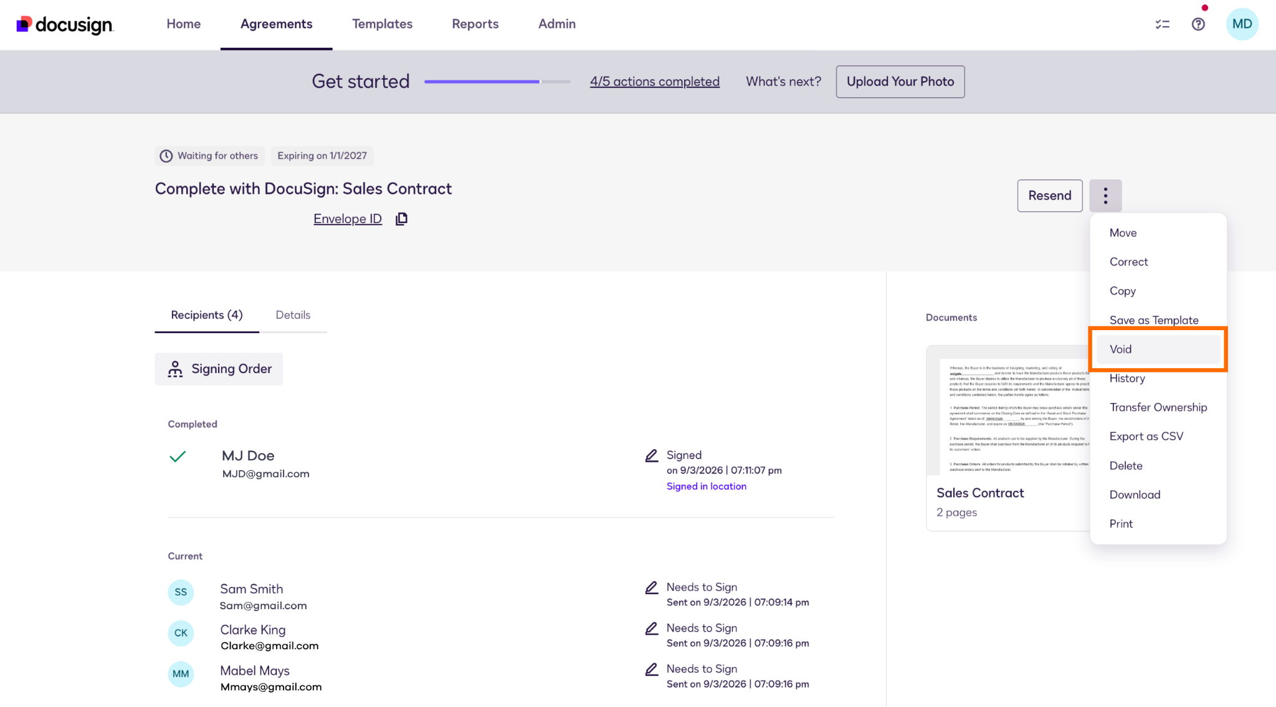Open the Signed in location link
This screenshot has width=1276, height=707.
(706, 486)
